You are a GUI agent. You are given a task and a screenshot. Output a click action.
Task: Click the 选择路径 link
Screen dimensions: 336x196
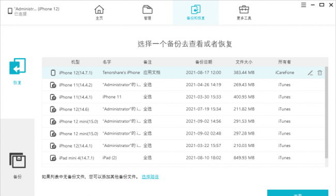coord(150,177)
